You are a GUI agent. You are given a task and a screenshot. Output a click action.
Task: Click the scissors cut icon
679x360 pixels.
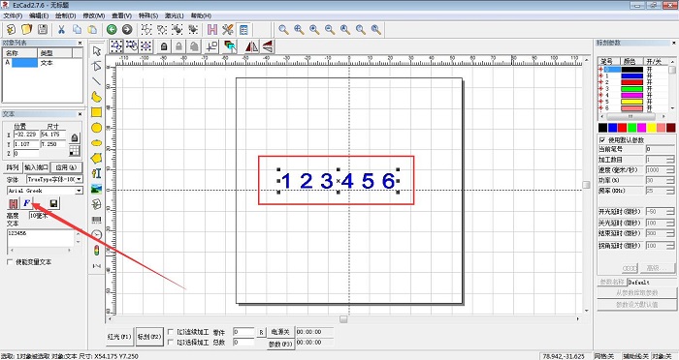point(61,29)
